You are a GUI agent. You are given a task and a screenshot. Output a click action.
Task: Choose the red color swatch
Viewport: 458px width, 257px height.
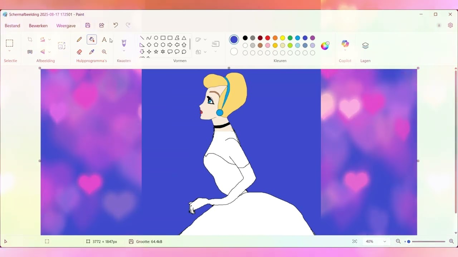click(268, 38)
